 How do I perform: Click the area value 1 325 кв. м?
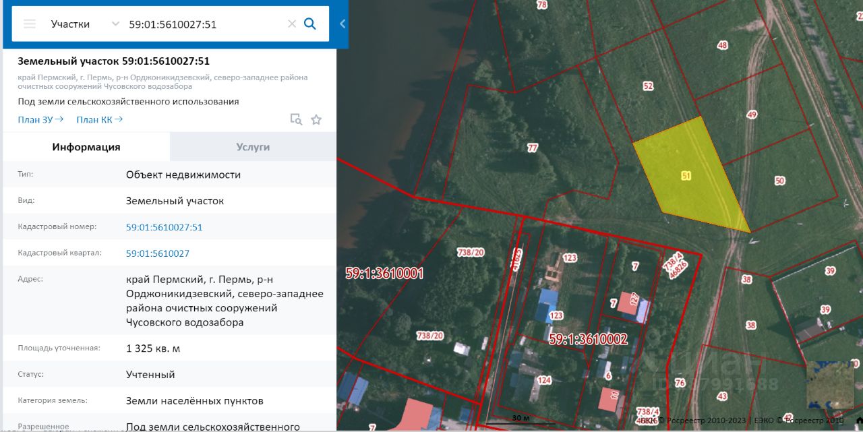(153, 348)
